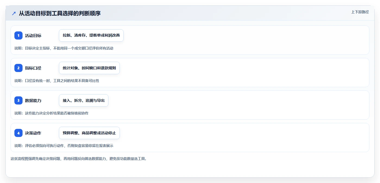Screen dimensions: 380x183
Task: Click the note starting 说明：这些能力决定分析结果
Action: click(51, 113)
